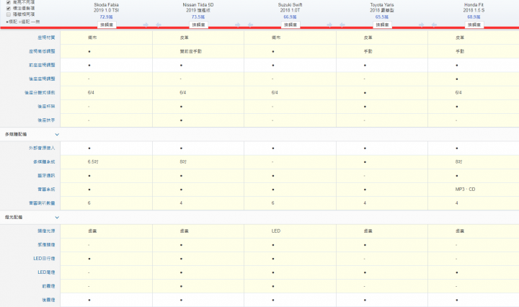The width and height of the screenshot is (519, 307).
Task: Click 換輛車 button under Toyota Yaris
Action: [382, 25]
